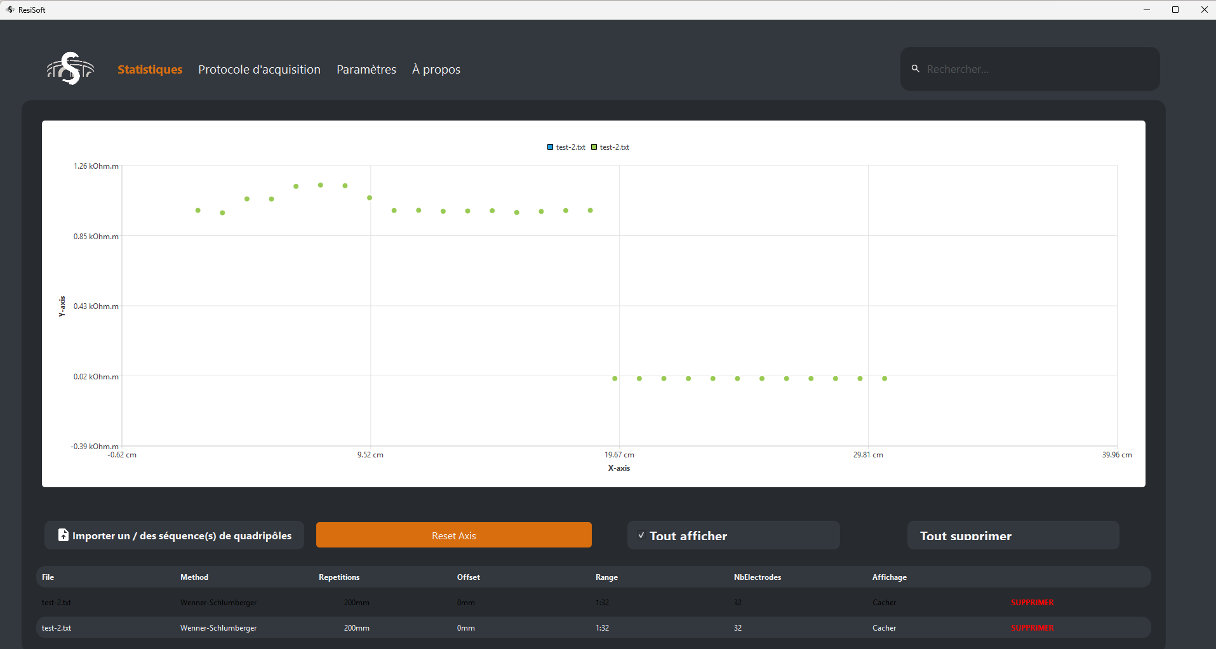Click the blue test-2.txt legend swatch

pyautogui.click(x=551, y=147)
